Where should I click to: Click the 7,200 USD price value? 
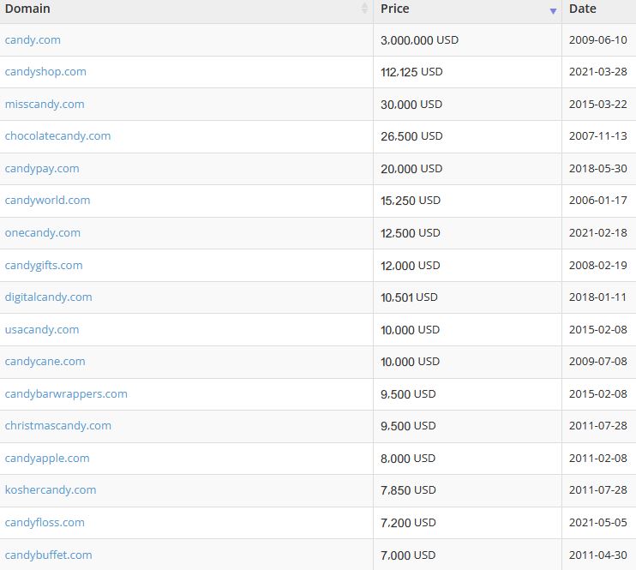408,523
